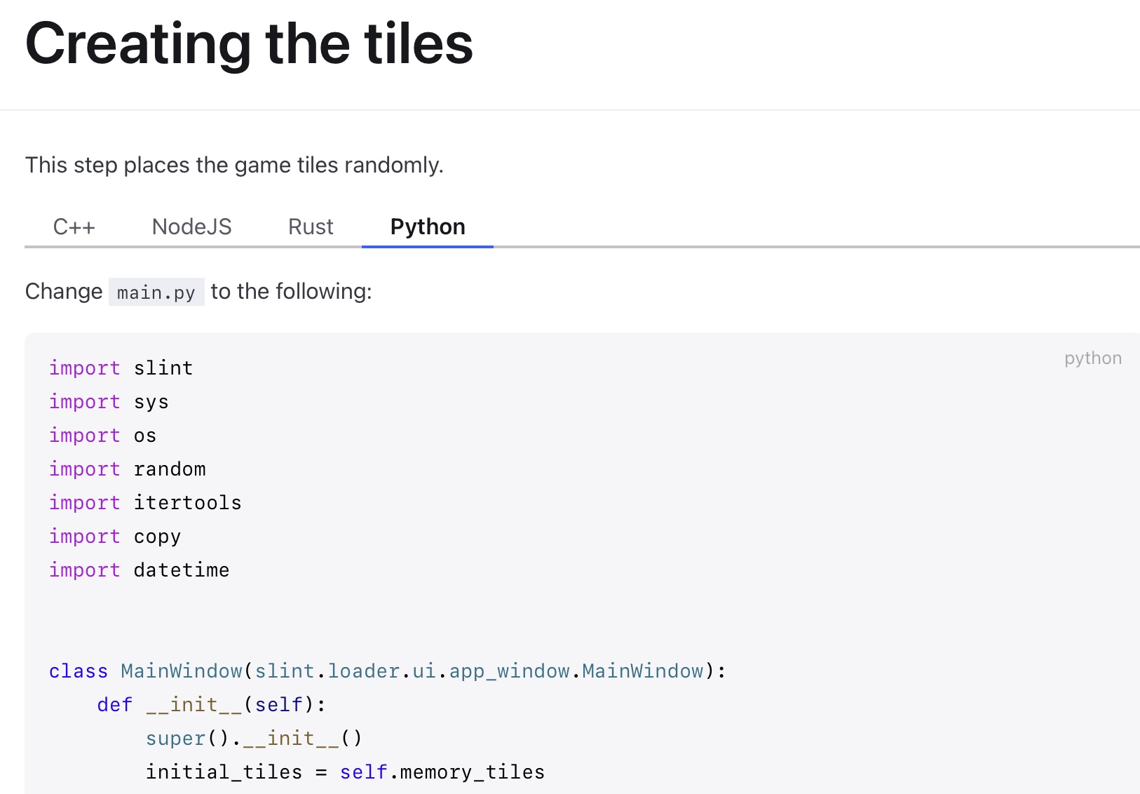This screenshot has height=794, width=1140.
Task: Click the "Creating the tiles" heading
Action: 249,43
